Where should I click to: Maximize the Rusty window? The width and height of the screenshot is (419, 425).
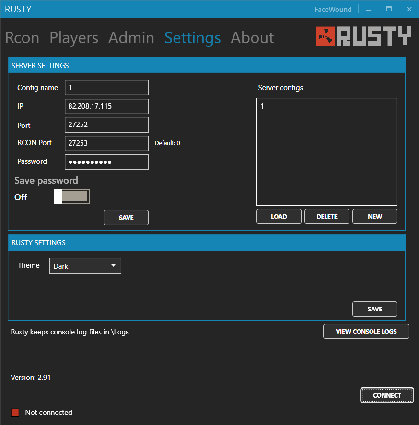[x=389, y=9]
